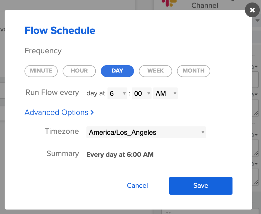Click the Advanced Options chevron

92,112
